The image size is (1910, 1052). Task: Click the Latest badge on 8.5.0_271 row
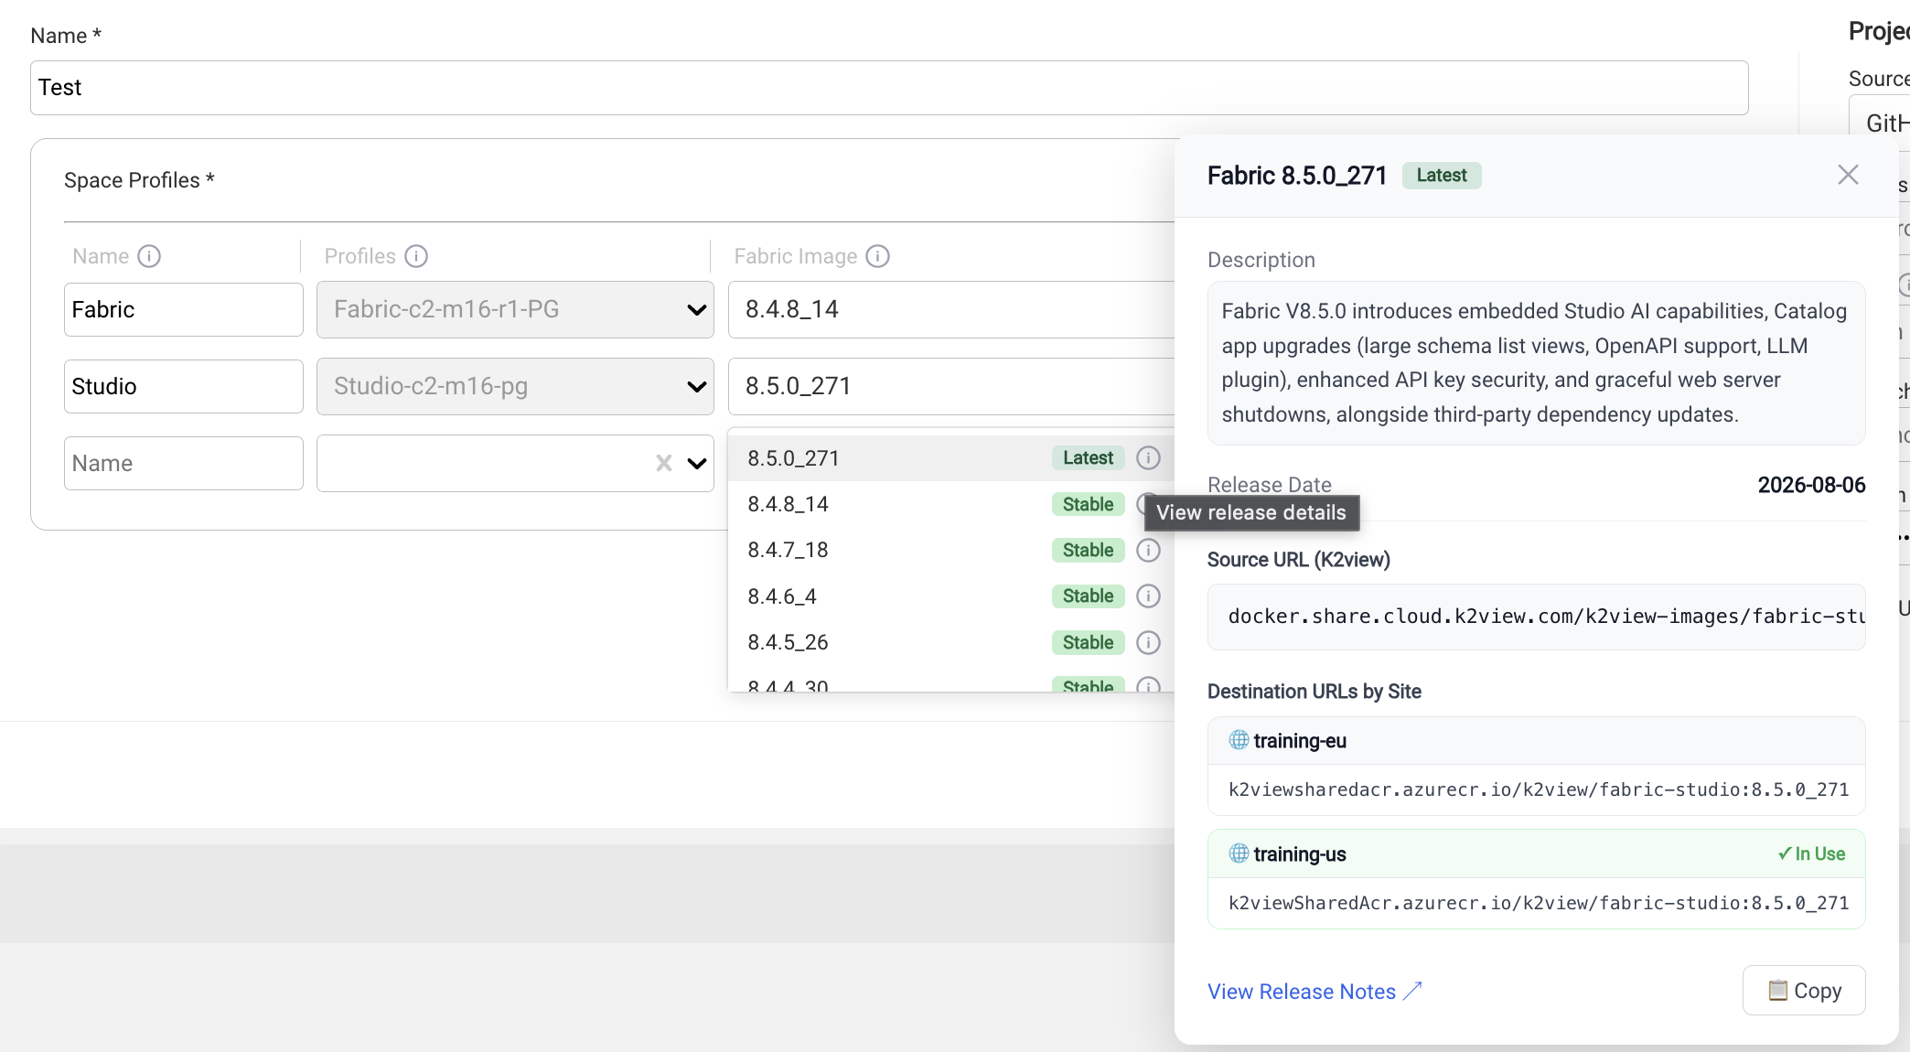(x=1088, y=457)
